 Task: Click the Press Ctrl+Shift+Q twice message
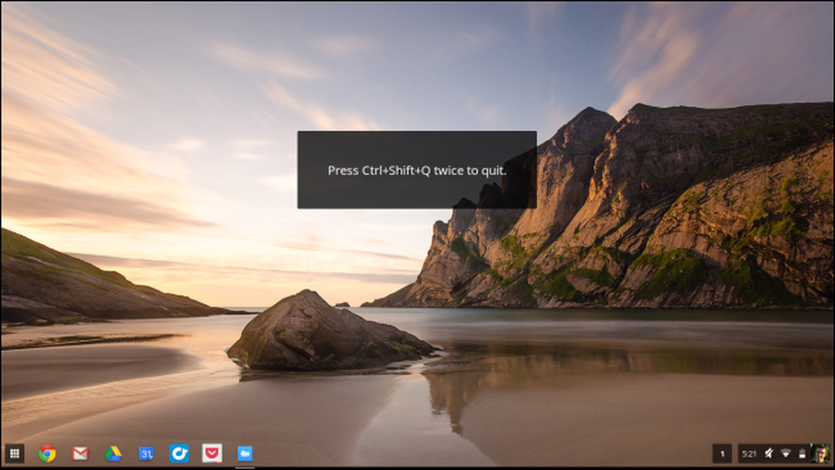tap(417, 170)
